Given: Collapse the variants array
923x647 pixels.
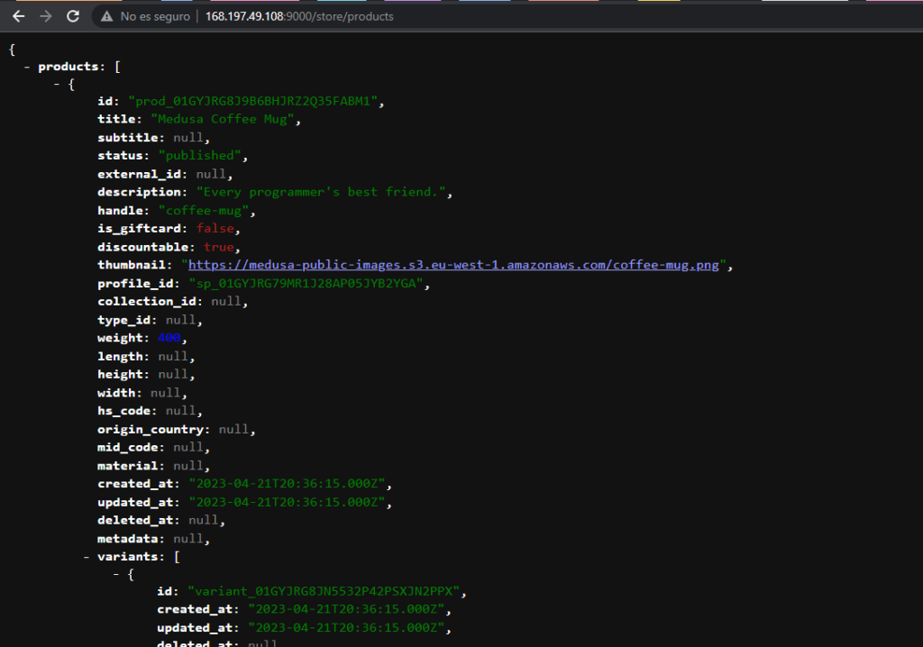Looking at the screenshot, I should click(x=87, y=557).
